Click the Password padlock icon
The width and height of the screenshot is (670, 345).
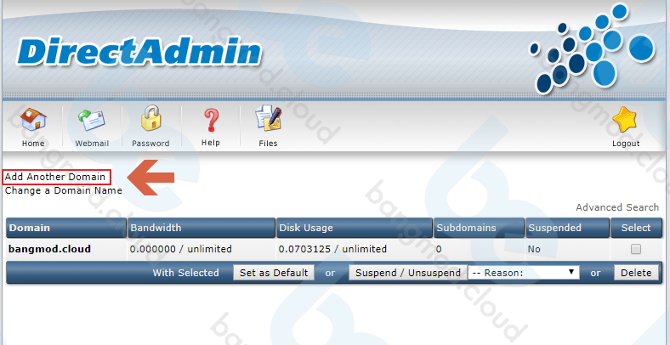click(x=150, y=118)
